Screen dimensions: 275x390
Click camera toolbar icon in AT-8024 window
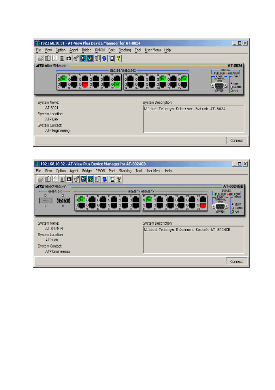click(69, 58)
